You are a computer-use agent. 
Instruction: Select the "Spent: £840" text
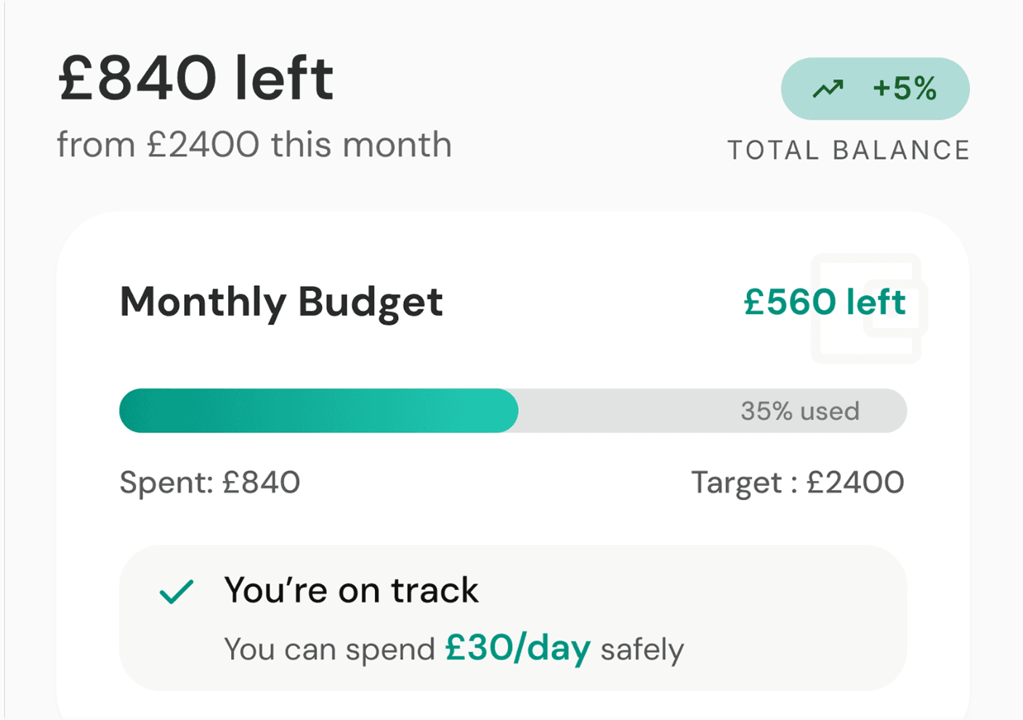(210, 483)
